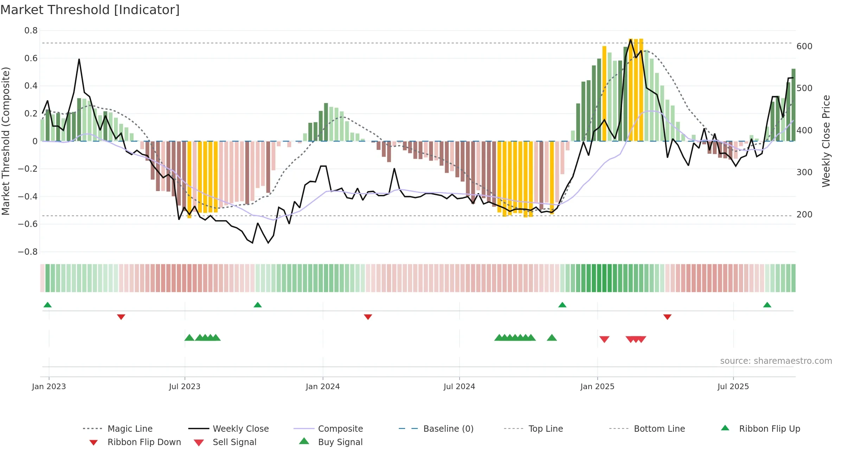Toggle the Buy Signal legend entry
This screenshot has width=844, height=475.
[x=331, y=442]
